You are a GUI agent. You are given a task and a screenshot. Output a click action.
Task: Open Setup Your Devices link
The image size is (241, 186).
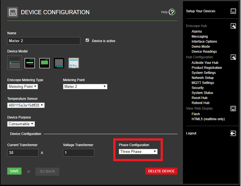(201, 11)
